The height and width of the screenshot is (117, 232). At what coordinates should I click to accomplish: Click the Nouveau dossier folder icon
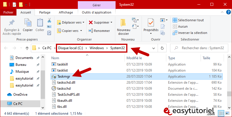click(123, 23)
